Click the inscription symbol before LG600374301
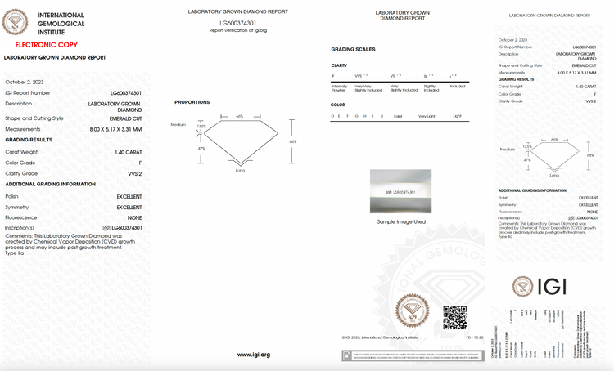The image size is (614, 371). coord(106,228)
